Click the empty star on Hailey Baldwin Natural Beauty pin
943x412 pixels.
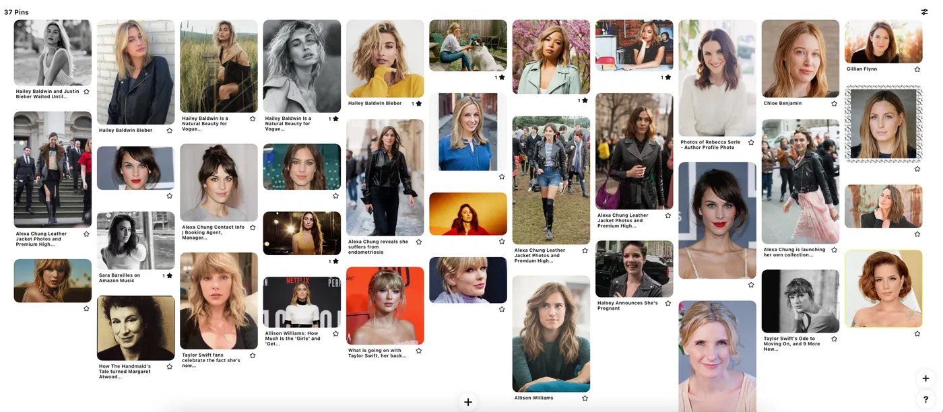click(x=253, y=118)
